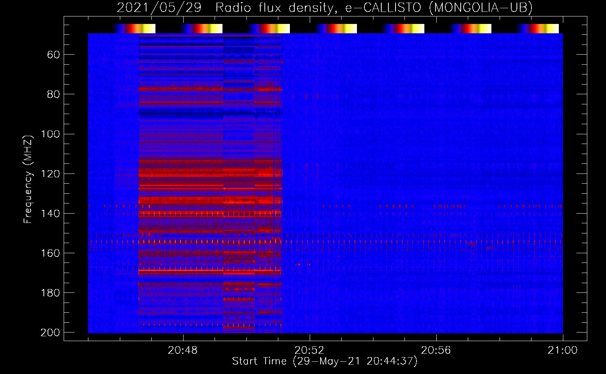This screenshot has height=374, width=606.
Task: Click the 140 MHz frequency tick label
Action: click(50, 213)
